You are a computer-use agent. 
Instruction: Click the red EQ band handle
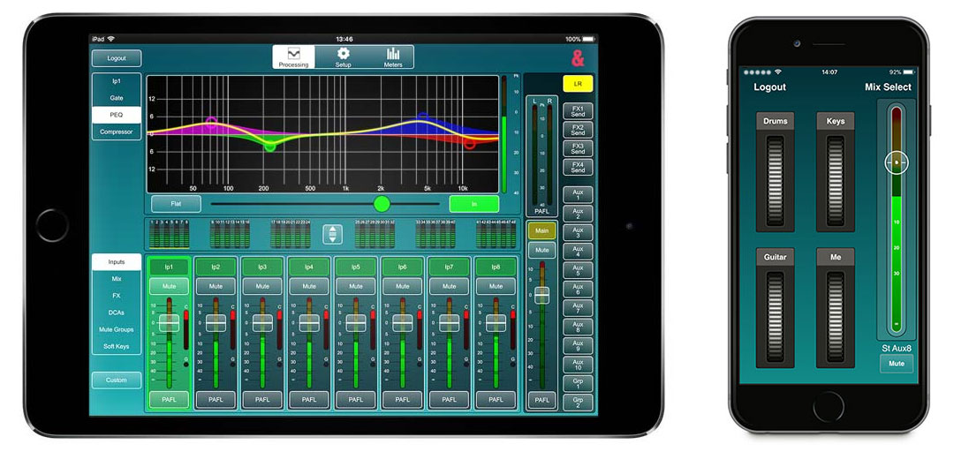point(470,143)
